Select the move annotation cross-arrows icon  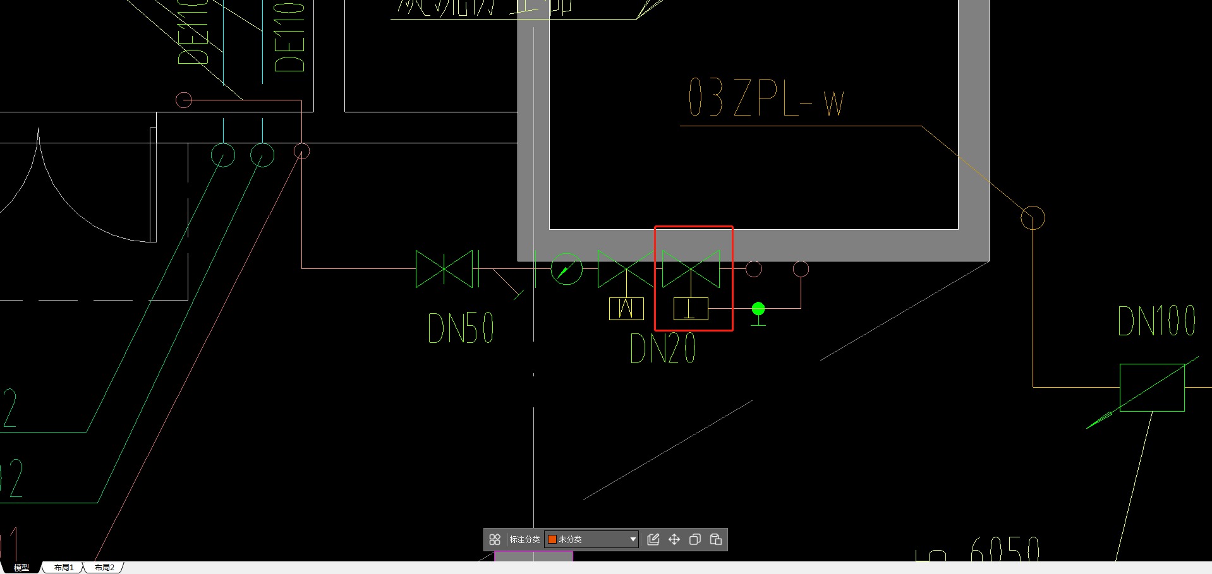click(x=674, y=539)
